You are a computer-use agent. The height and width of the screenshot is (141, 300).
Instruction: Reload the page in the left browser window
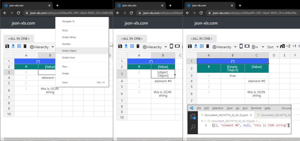click(18, 13)
